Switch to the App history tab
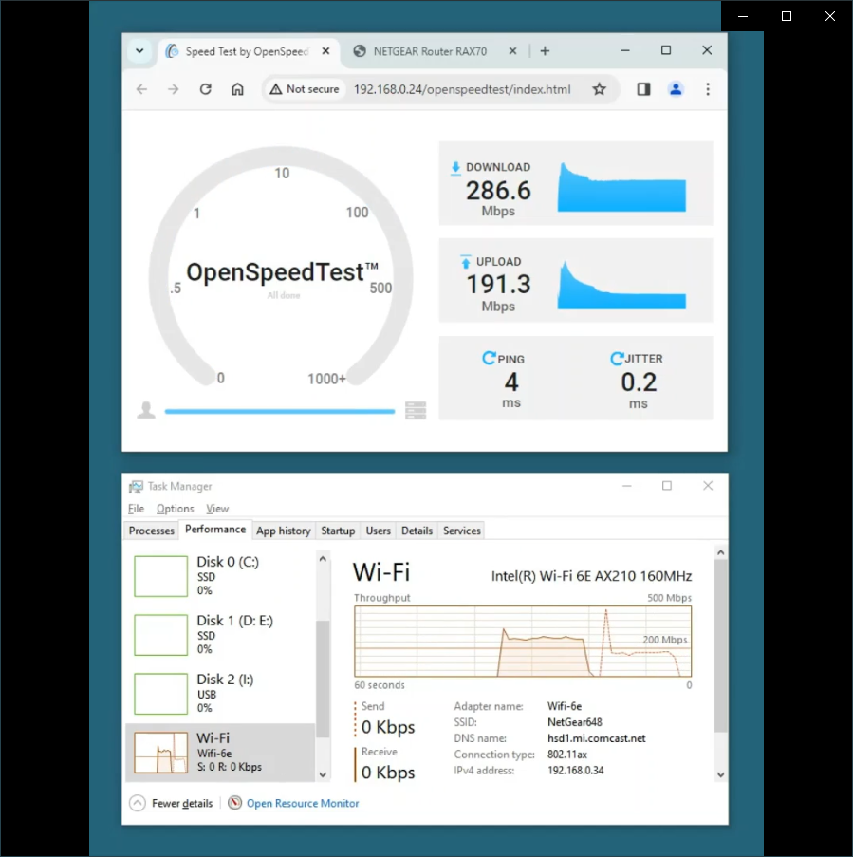 coord(284,531)
